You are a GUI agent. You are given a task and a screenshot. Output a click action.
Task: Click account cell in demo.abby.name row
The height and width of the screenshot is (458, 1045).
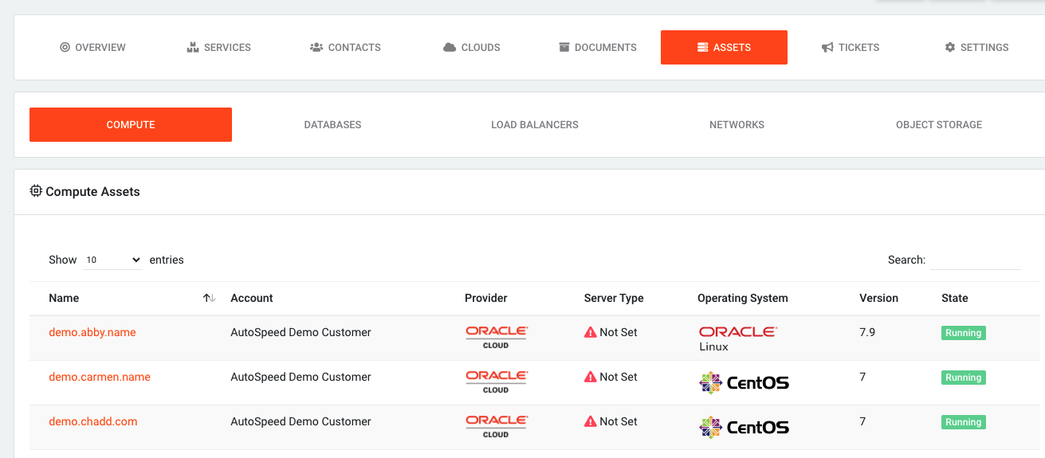coord(301,332)
